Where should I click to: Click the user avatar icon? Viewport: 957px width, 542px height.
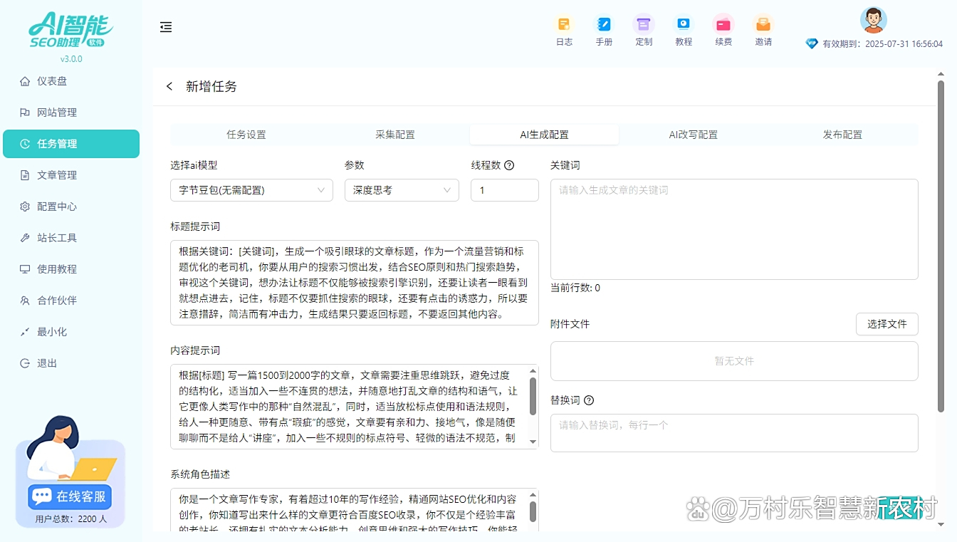coord(873,20)
